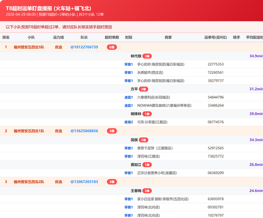
Task: Click merchant 永辉超市(西庄店)
Action: click(150, 72)
